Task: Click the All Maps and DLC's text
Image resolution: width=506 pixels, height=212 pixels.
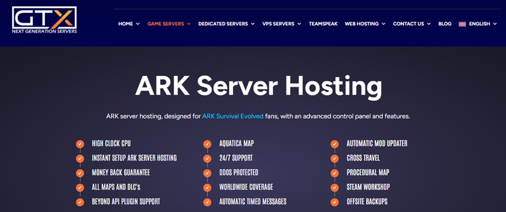Action: (116, 187)
